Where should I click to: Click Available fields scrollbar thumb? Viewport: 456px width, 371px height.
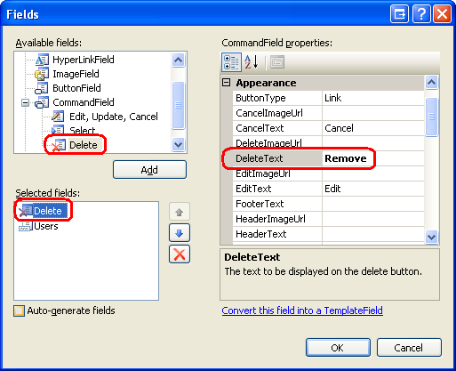[x=178, y=106]
